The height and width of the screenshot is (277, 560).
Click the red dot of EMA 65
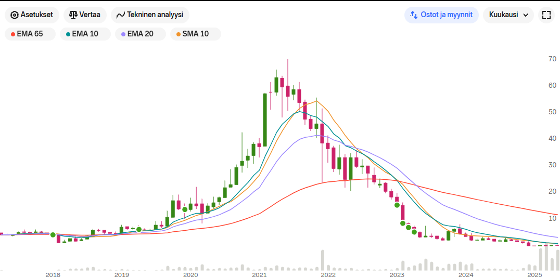(13, 34)
